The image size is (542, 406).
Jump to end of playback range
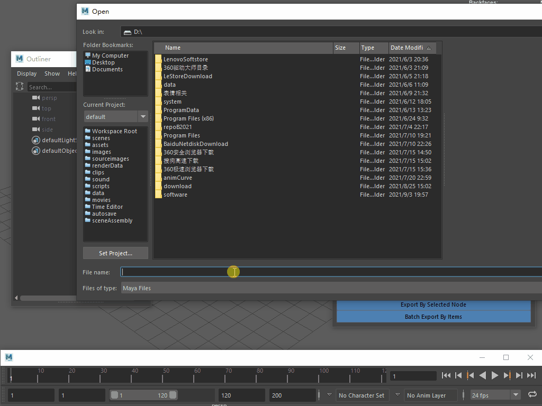pos(531,375)
